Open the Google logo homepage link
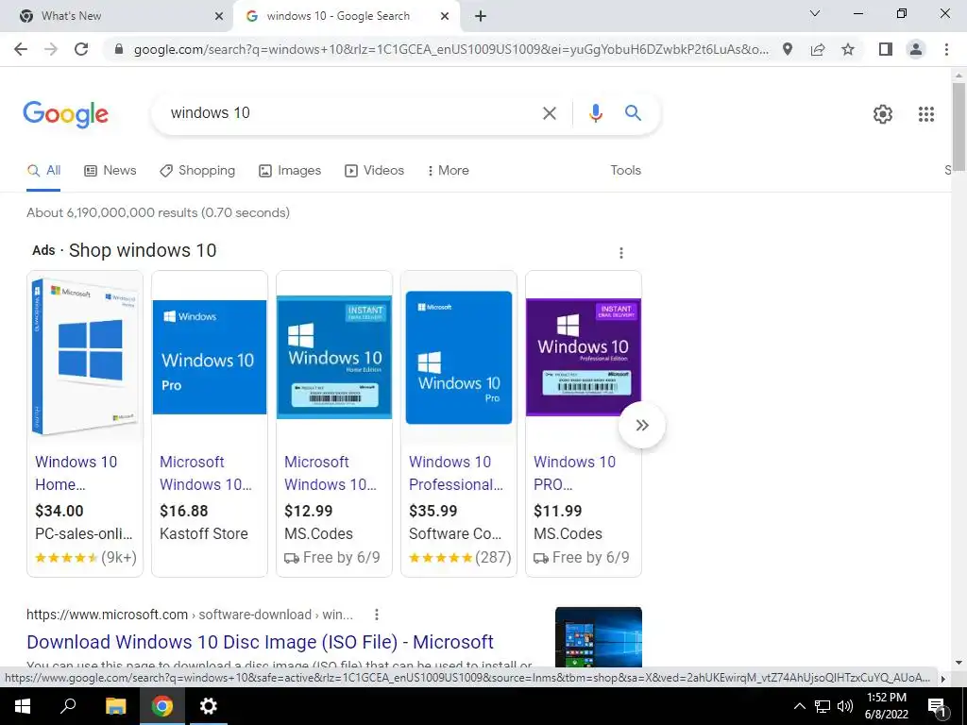 [x=65, y=114]
